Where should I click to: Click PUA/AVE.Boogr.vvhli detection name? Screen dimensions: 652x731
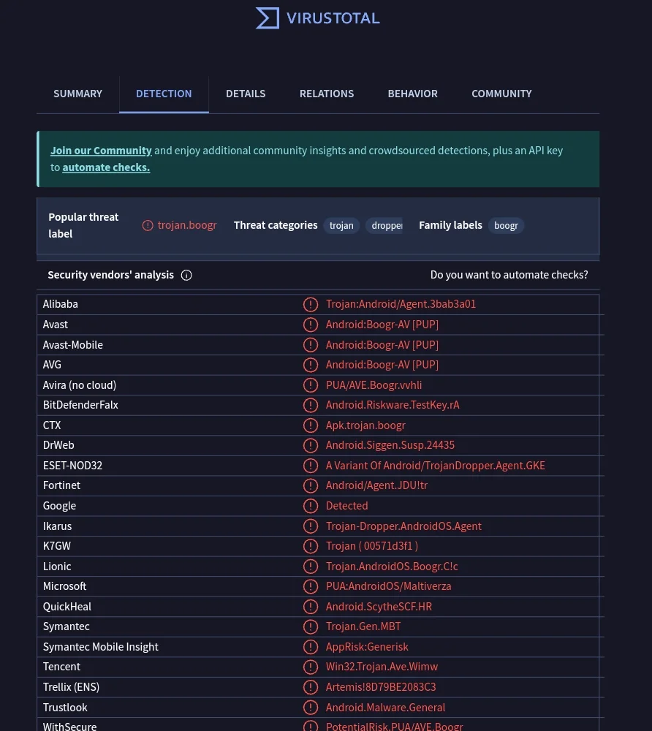pyautogui.click(x=374, y=385)
